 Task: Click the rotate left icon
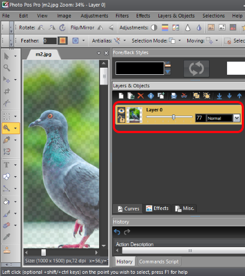click(41, 28)
